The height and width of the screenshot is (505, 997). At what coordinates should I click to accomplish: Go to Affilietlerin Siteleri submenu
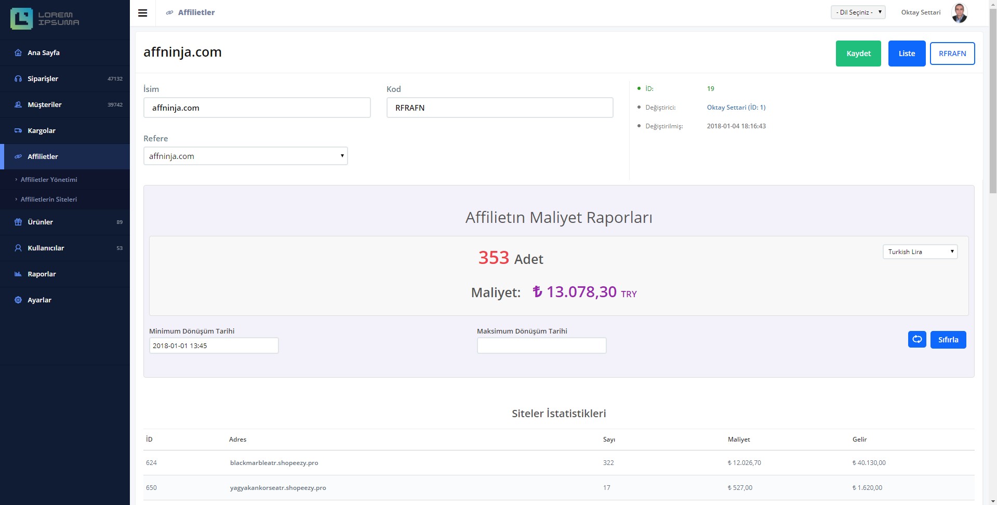coord(49,199)
